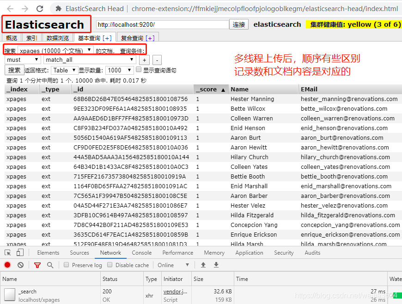Click the _score sort arrow
402x304 pixels.
(x=223, y=90)
